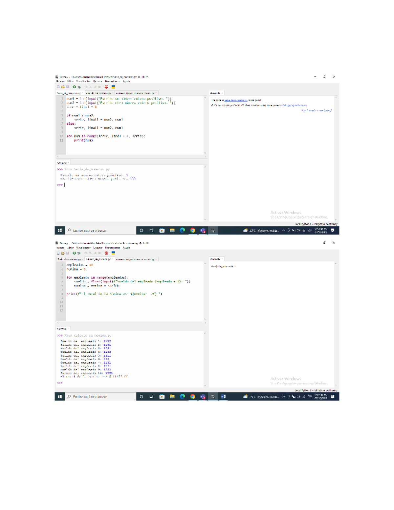Open a file using the folder toolbar icon
The width and height of the screenshot is (394, 510).
pyautogui.click(x=63, y=87)
